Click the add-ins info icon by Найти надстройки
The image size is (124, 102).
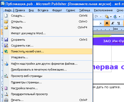pos(6,64)
